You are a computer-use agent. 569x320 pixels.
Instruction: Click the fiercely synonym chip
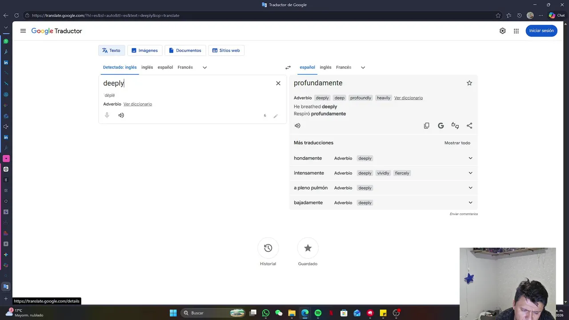pyautogui.click(x=402, y=173)
